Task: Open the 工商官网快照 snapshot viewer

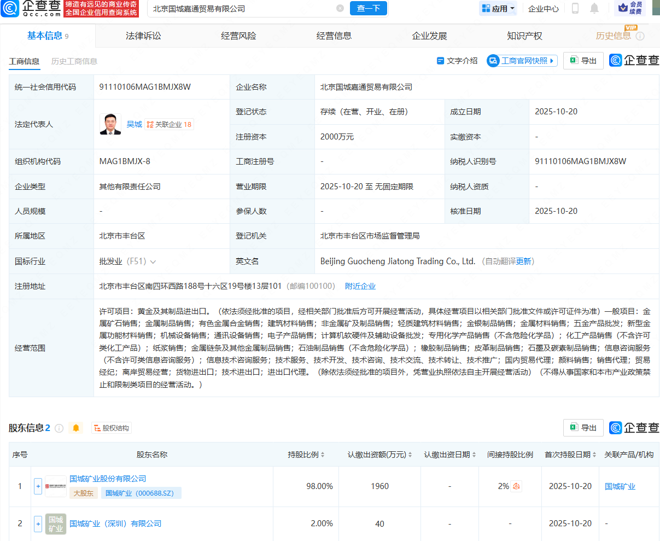Action: coord(522,61)
